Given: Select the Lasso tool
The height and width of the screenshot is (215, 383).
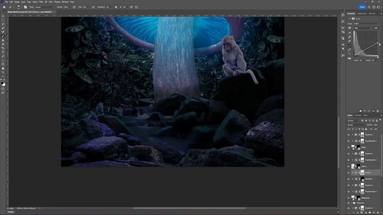Looking at the screenshot, I should pyautogui.click(x=3, y=24).
